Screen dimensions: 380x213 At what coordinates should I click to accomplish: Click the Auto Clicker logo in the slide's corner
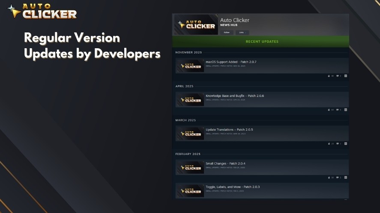[42, 11]
